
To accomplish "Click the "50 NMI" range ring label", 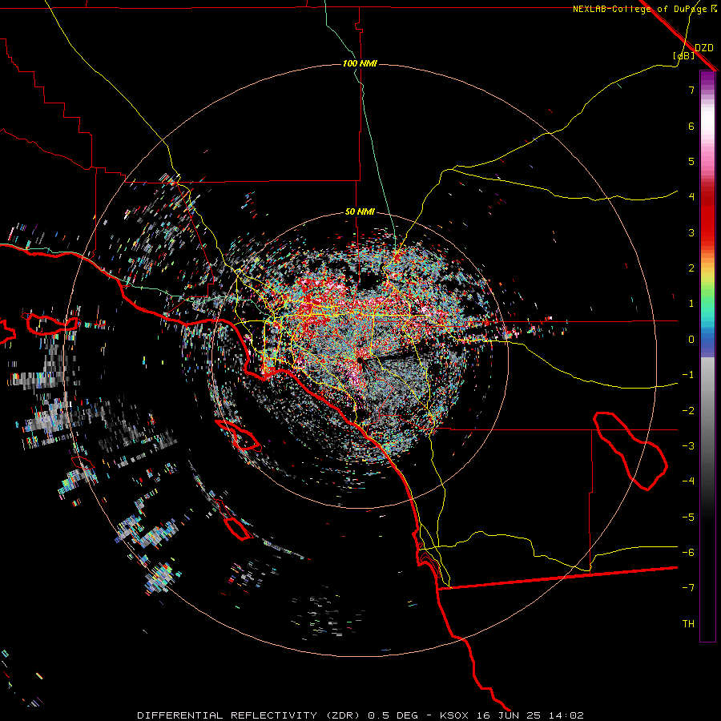I will point(360,212).
